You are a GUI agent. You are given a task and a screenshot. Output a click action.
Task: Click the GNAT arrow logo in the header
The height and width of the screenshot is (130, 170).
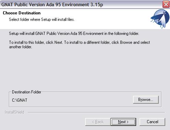click(x=160, y=19)
